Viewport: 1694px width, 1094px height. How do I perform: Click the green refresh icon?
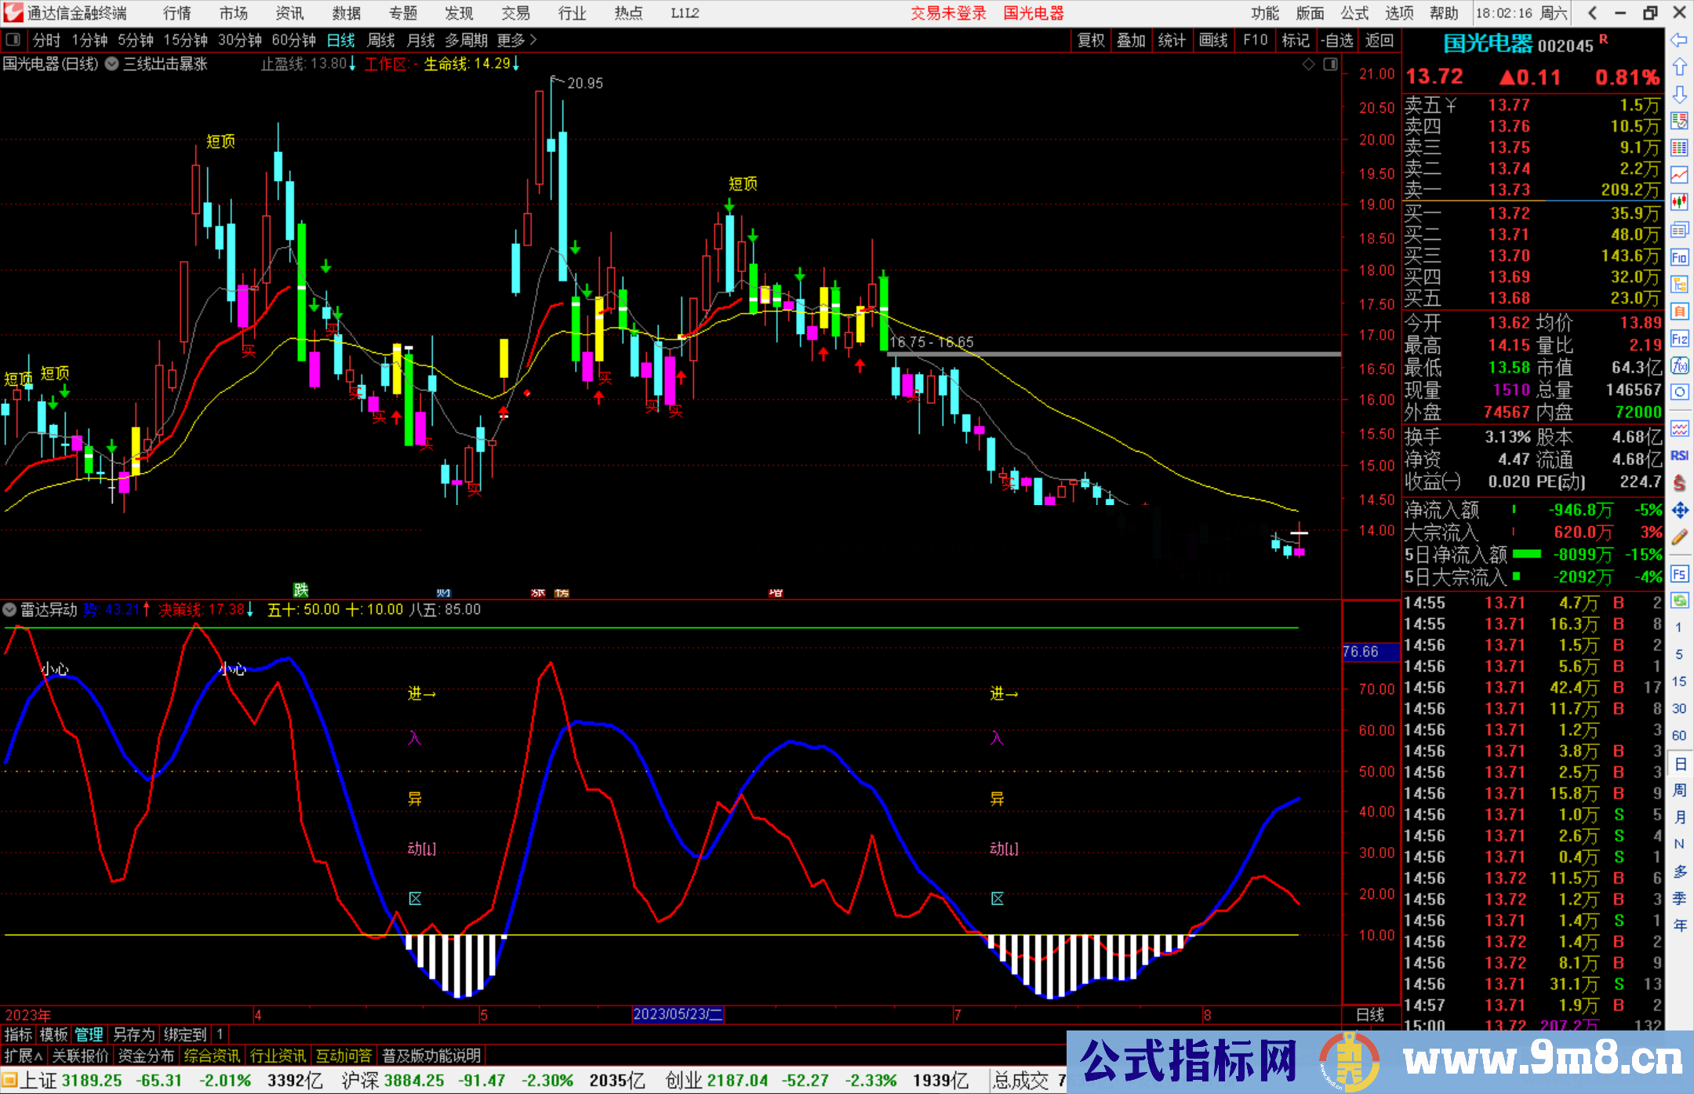(x=1679, y=601)
